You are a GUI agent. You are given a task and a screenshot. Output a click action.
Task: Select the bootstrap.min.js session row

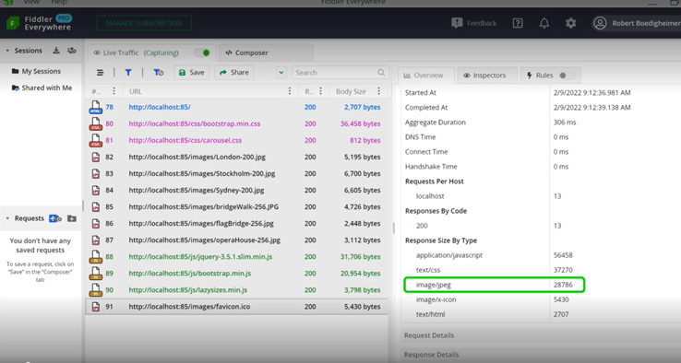click(x=237, y=274)
